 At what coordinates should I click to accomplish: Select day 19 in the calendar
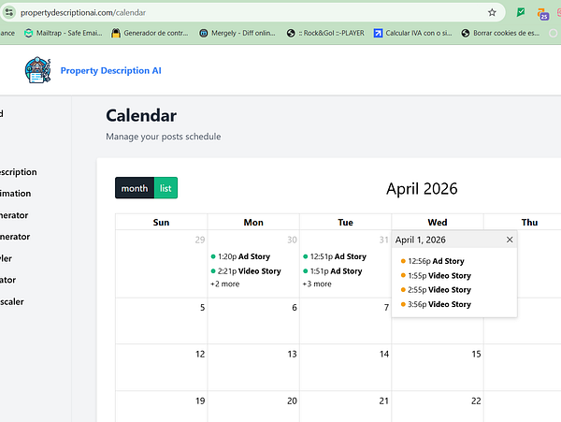tap(200, 400)
